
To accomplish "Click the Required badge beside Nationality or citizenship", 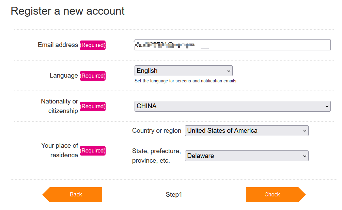I will pyautogui.click(x=93, y=107).
